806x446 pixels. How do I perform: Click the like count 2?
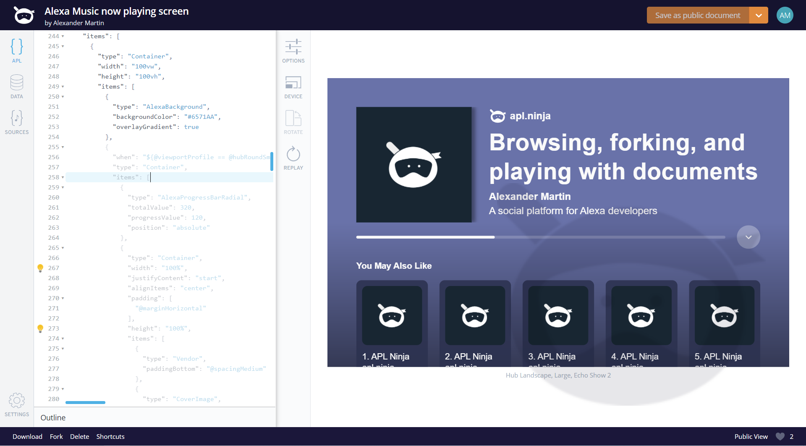792,436
